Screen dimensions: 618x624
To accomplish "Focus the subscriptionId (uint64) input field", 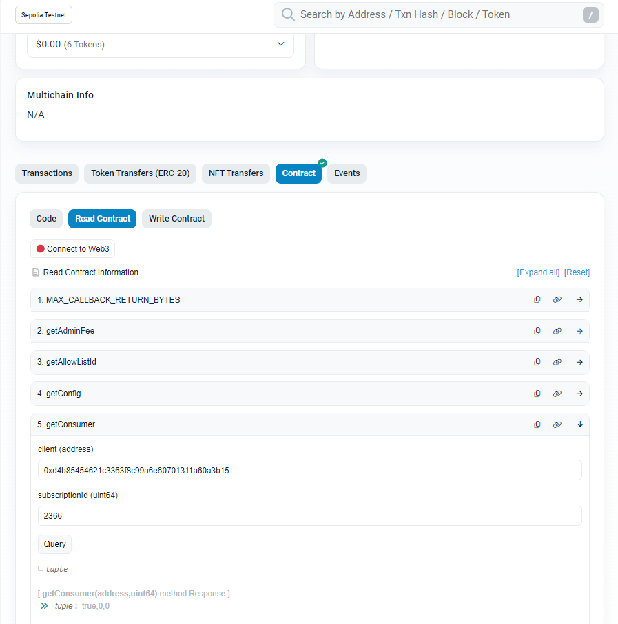I will pyautogui.click(x=309, y=516).
